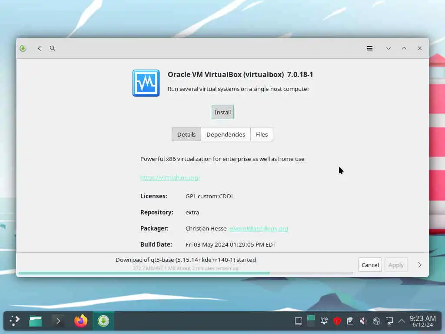Viewport: 445px width, 334px height.
Task: Minimize window with the down chevron
Action: tap(388, 48)
